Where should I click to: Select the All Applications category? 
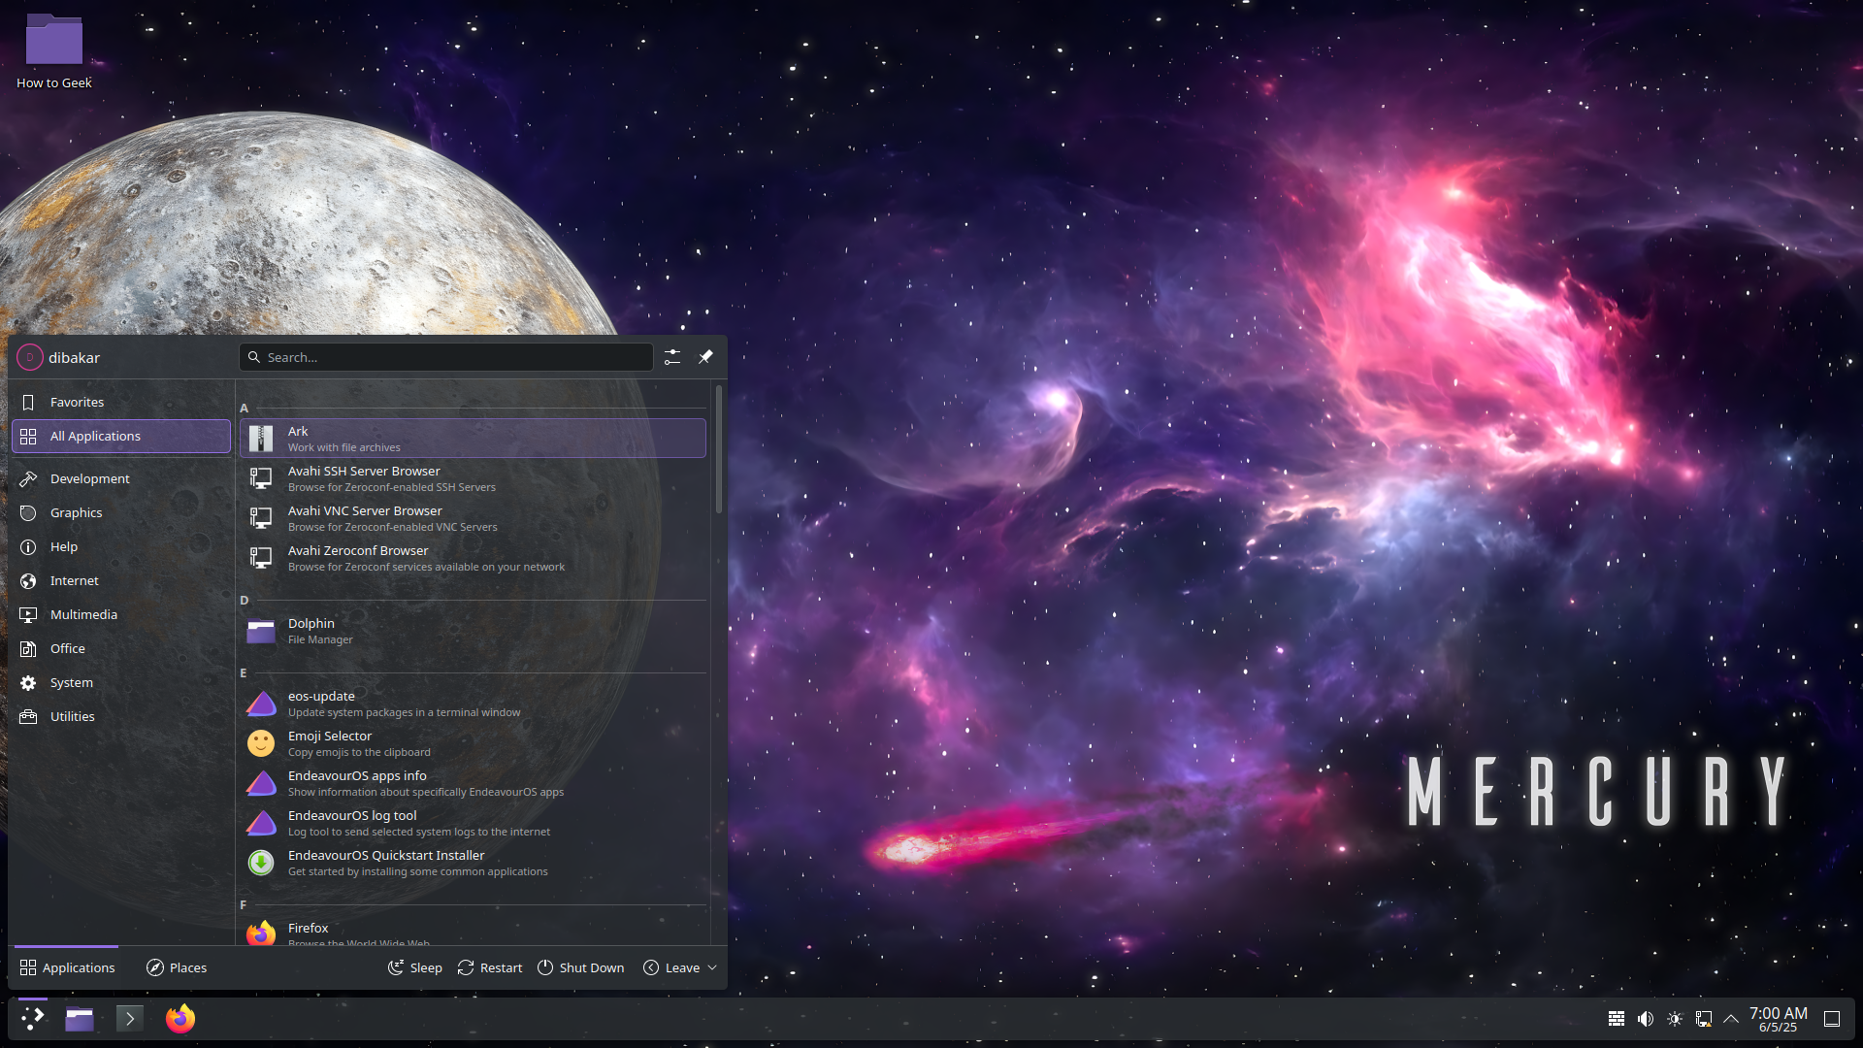click(x=120, y=436)
